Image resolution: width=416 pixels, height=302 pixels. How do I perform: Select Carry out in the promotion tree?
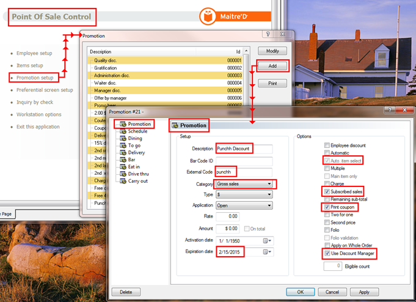[137, 181]
